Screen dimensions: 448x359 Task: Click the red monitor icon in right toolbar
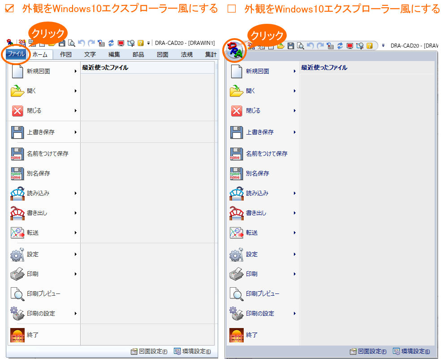[x=349, y=45]
